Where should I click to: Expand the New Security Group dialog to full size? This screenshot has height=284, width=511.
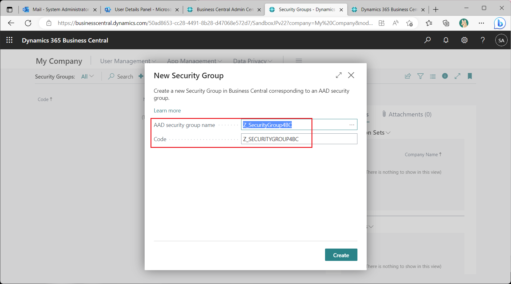pos(339,75)
